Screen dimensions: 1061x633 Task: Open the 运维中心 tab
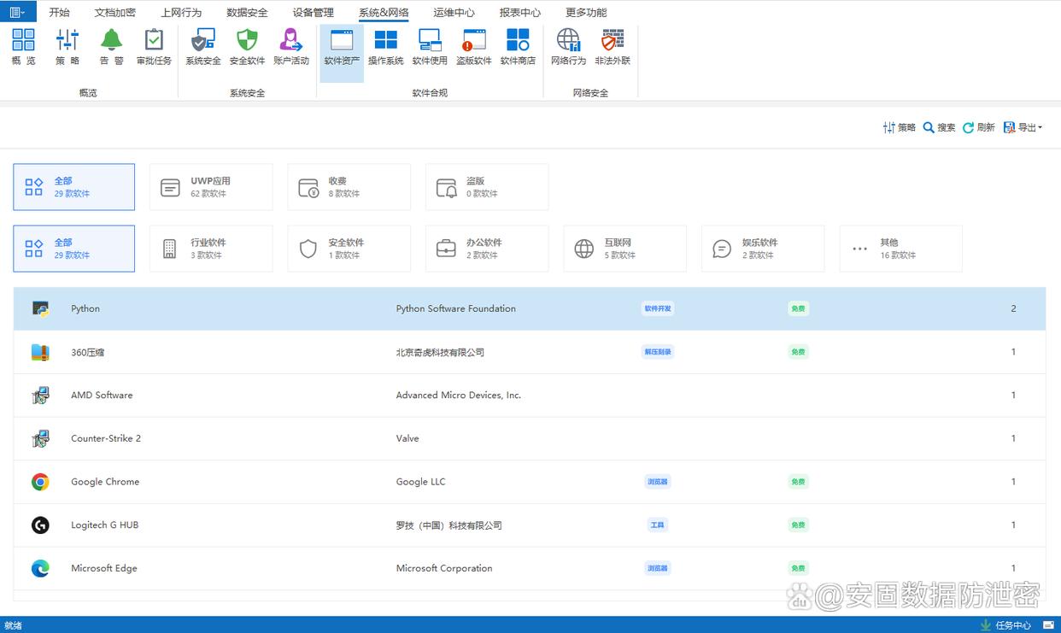coord(454,13)
